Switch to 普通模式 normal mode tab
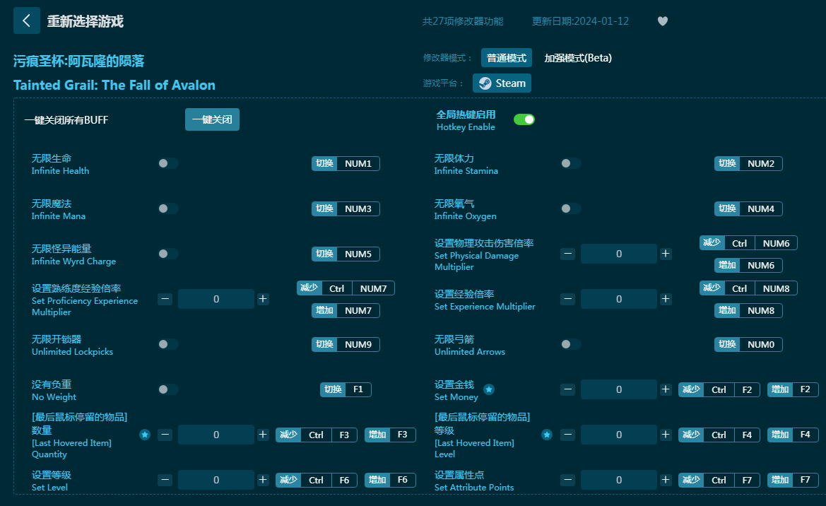The height and width of the screenshot is (506, 826). [x=507, y=58]
